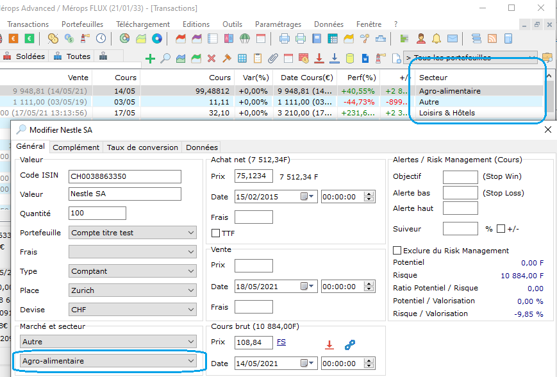
Task: Click the green euro icon in toolbar
Action: pyautogui.click(x=29, y=38)
